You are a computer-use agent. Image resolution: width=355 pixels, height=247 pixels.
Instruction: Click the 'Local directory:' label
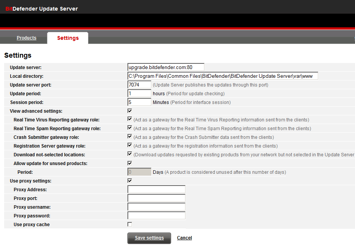pos(27,76)
